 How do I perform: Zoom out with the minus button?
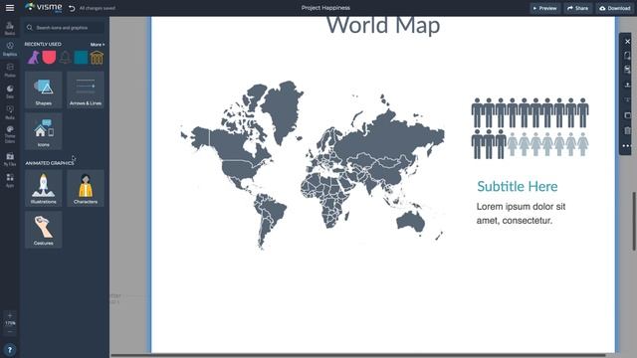(10, 331)
